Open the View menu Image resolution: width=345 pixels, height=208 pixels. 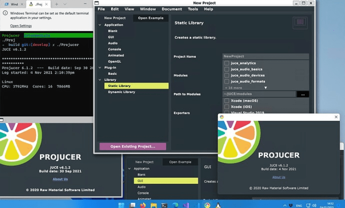[x=129, y=9]
